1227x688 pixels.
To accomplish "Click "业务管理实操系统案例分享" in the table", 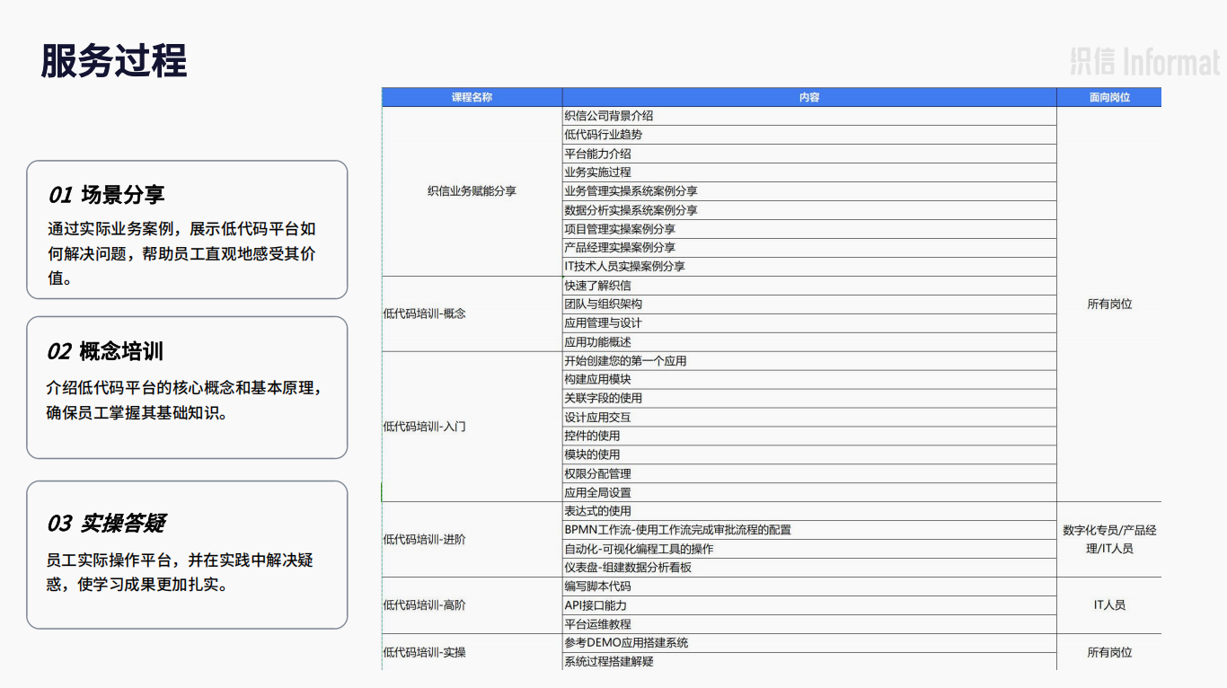I will pyautogui.click(x=809, y=191).
